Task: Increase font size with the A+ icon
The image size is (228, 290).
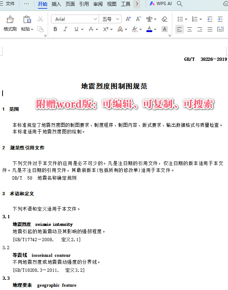Action: pyautogui.click(x=128, y=19)
